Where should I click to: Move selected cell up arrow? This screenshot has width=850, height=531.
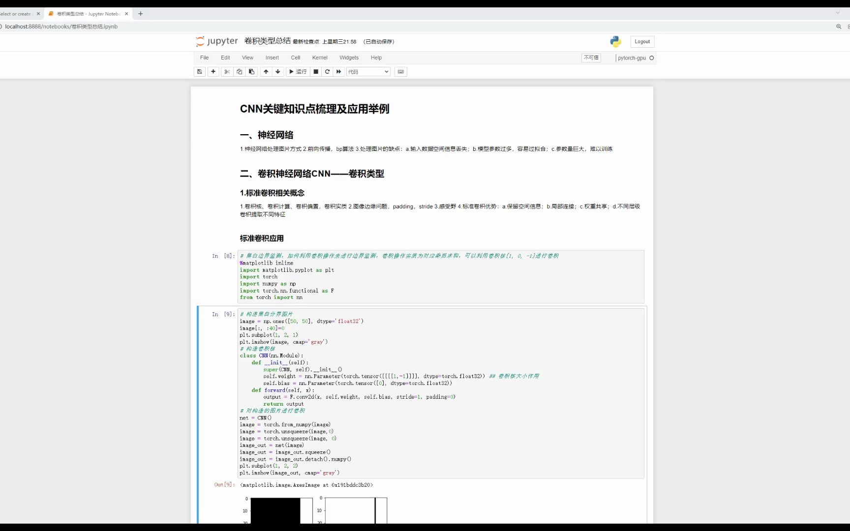click(266, 72)
